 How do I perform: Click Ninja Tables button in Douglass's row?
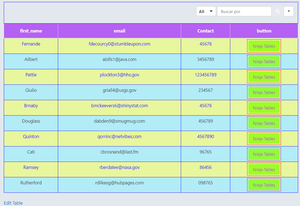click(x=264, y=123)
